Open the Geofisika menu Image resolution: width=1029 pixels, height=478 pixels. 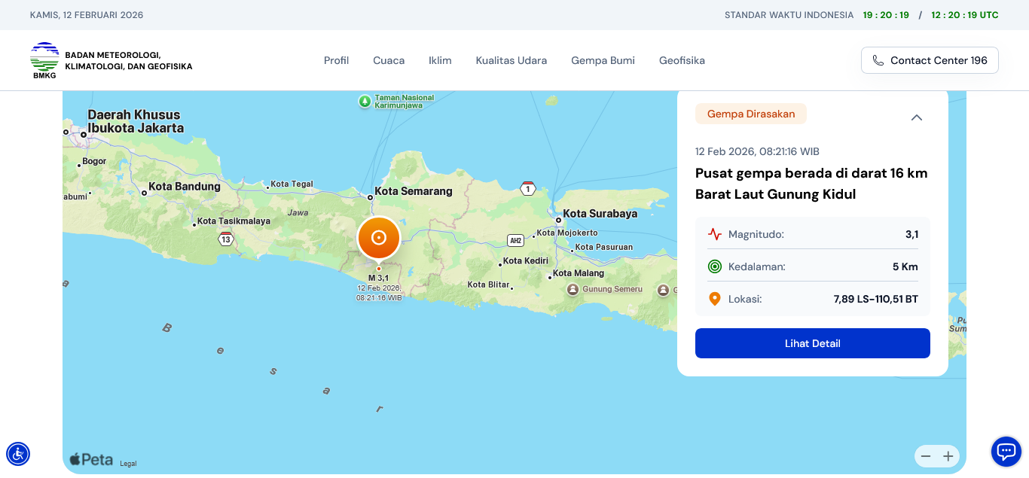(682, 60)
